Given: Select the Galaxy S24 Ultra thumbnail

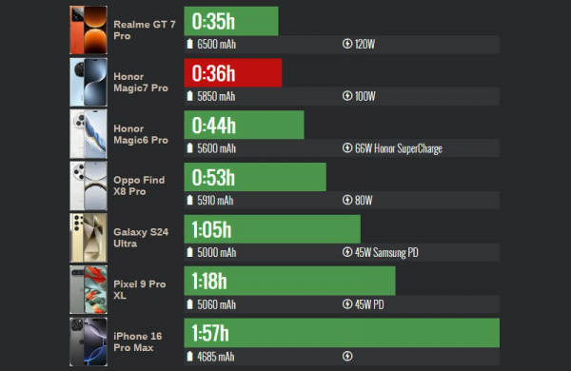Looking at the screenshot, I should [89, 238].
